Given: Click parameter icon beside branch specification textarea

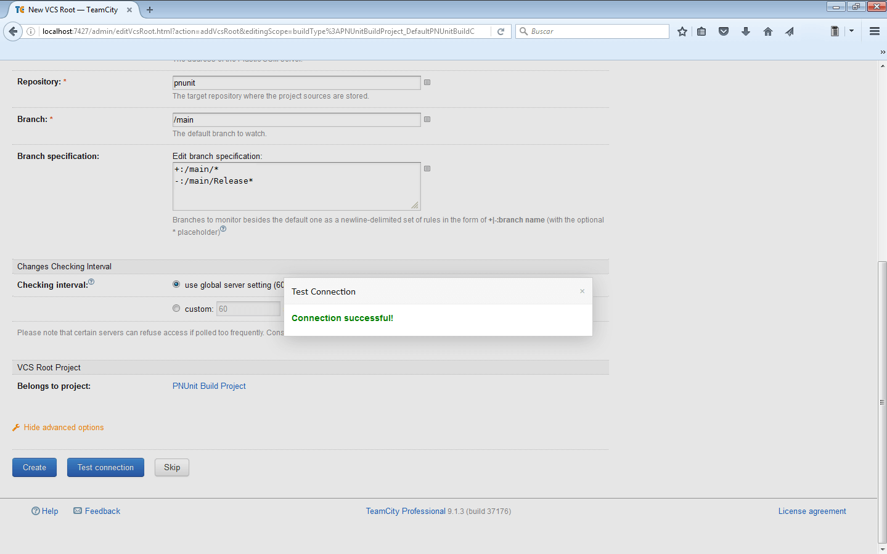Looking at the screenshot, I should 427,169.
